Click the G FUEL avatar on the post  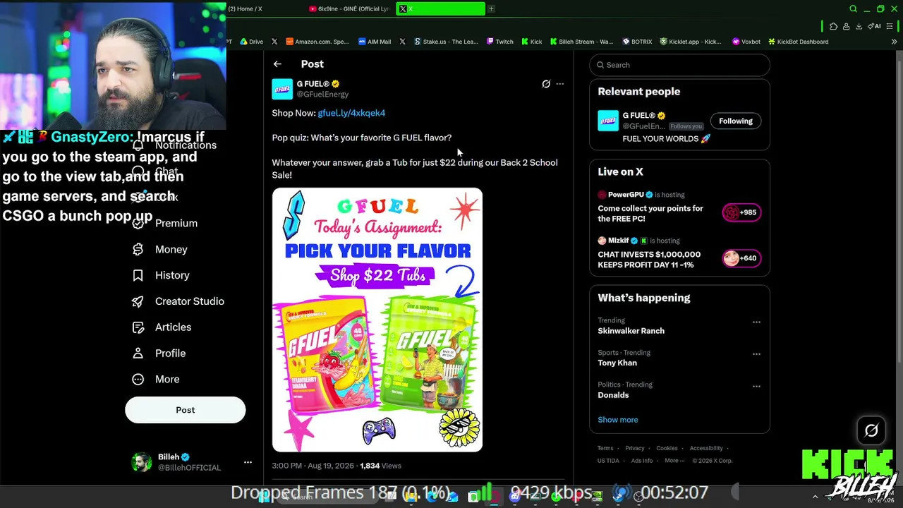(282, 89)
